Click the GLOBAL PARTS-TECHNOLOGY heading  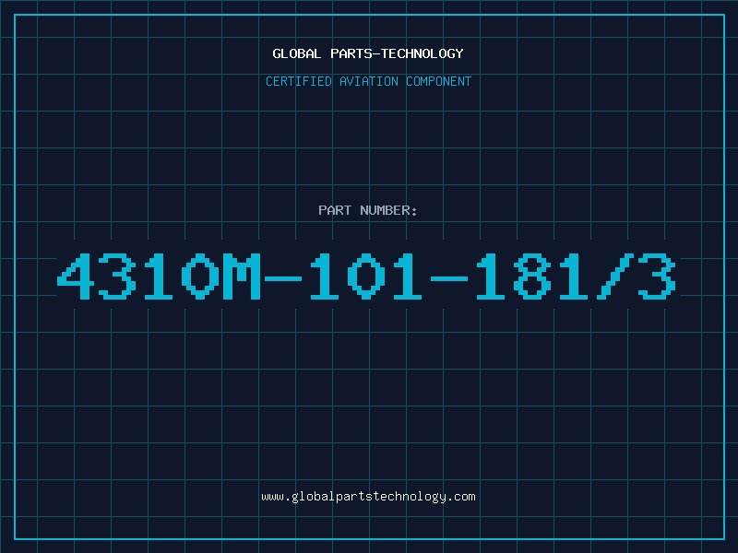point(368,53)
